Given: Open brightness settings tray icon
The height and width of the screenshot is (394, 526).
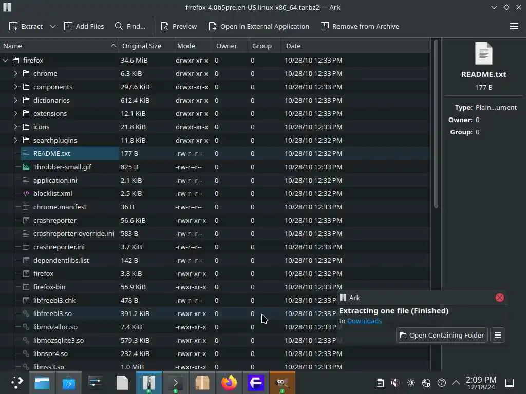Looking at the screenshot, I should 410,383.
